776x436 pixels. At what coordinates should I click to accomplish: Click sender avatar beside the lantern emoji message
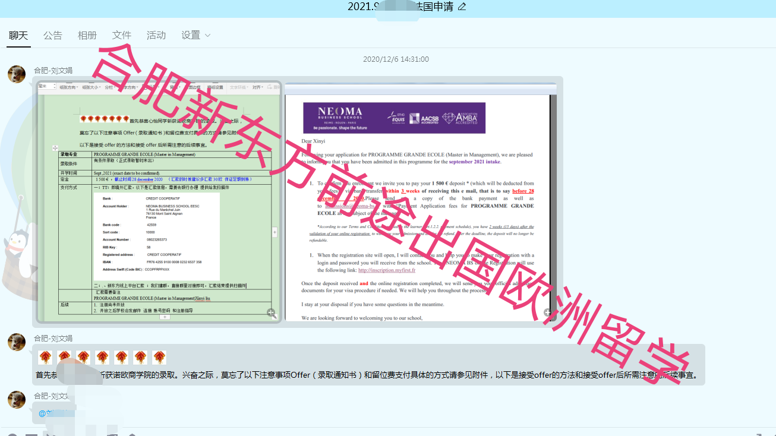click(17, 342)
